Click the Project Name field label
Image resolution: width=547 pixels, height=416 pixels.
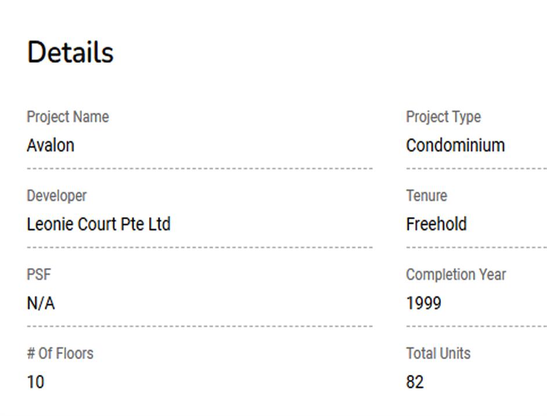68,117
